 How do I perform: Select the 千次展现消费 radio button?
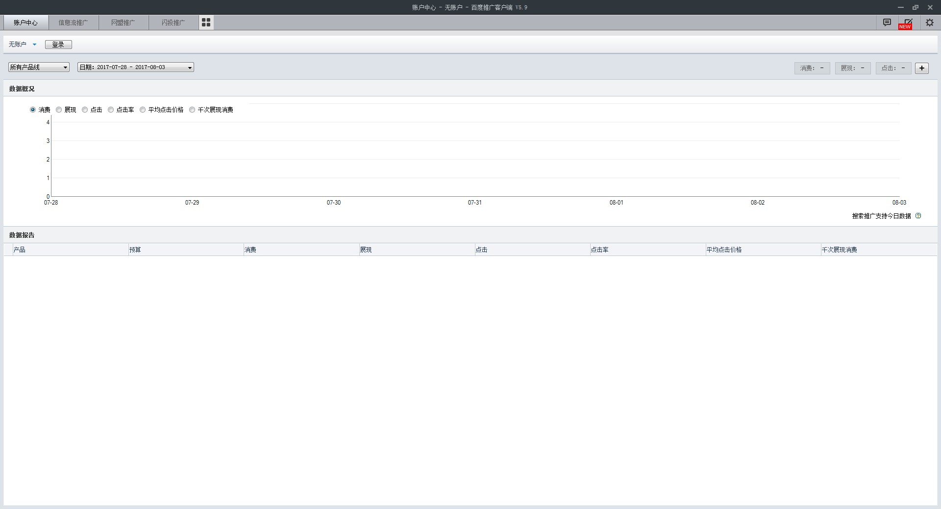tap(192, 110)
